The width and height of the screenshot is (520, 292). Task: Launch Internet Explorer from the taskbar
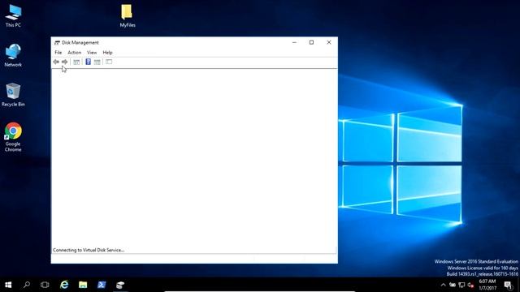64,285
